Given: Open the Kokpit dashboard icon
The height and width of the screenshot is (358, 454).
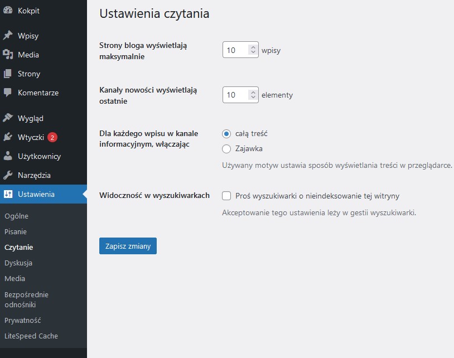Looking at the screenshot, I should 8,11.
